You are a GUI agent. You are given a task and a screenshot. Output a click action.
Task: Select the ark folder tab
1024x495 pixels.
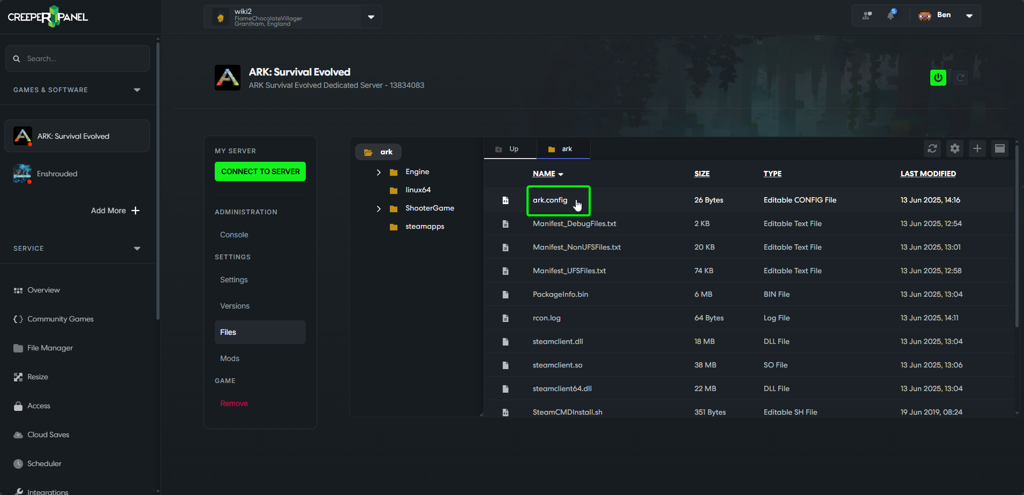click(x=563, y=149)
